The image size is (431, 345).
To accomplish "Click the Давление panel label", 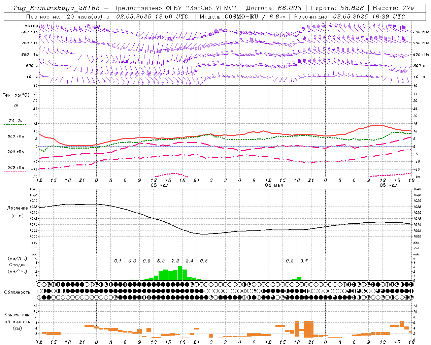I will pos(18,208).
